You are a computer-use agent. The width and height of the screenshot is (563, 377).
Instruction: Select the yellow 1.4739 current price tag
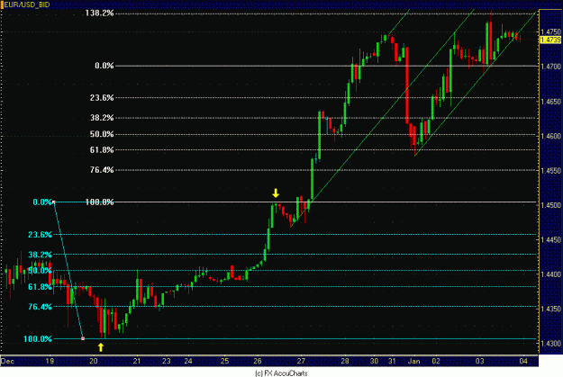click(550, 40)
